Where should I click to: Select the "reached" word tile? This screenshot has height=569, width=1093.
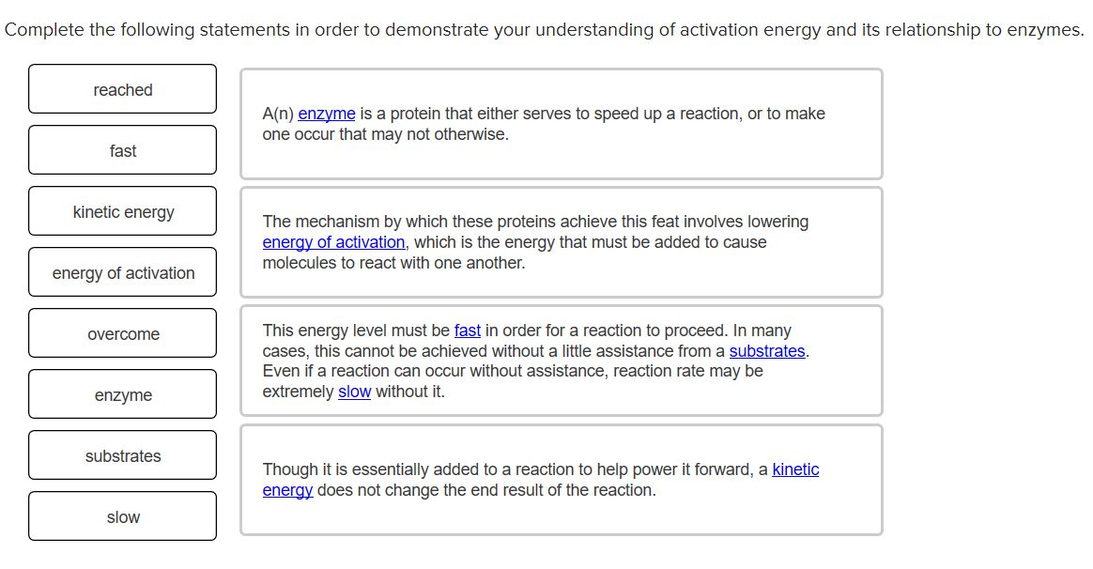(x=122, y=89)
